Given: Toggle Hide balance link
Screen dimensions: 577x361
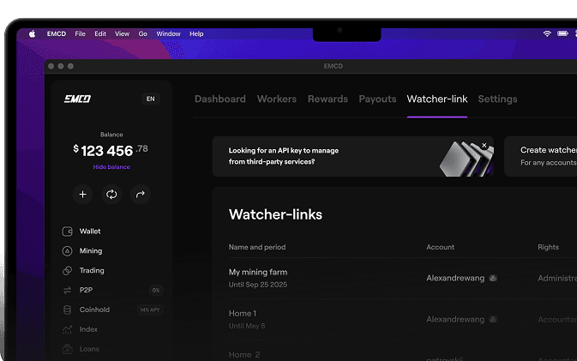Looking at the screenshot, I should [111, 167].
